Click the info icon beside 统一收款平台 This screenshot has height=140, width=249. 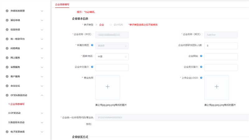(x=7, y=39)
